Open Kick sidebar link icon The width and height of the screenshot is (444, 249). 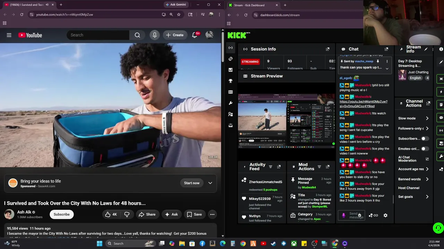pos(230,59)
